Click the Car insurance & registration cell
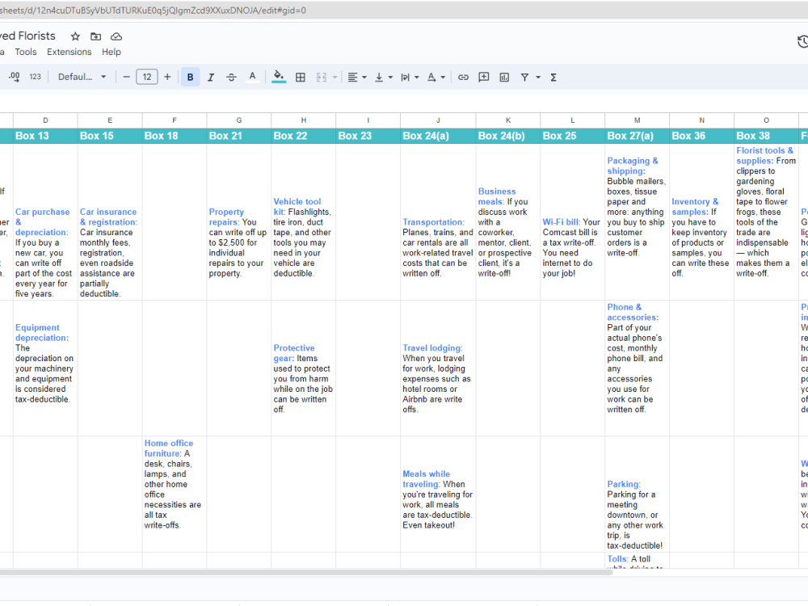 pos(110,222)
